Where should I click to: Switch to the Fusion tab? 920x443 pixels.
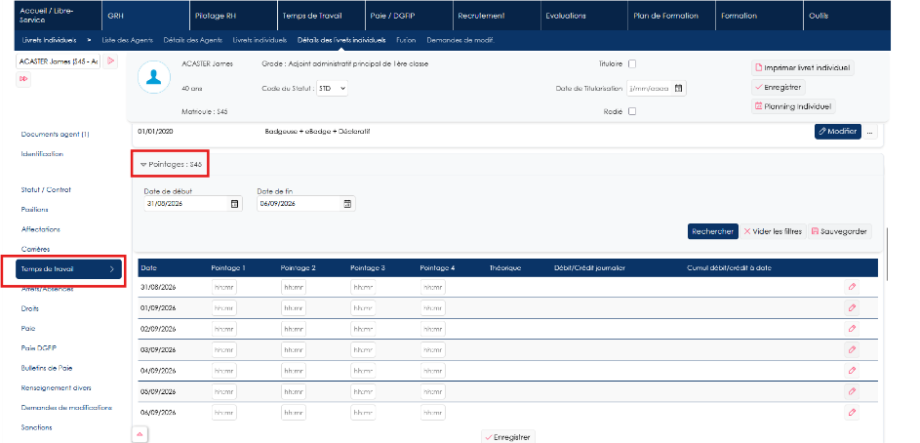pyautogui.click(x=406, y=40)
